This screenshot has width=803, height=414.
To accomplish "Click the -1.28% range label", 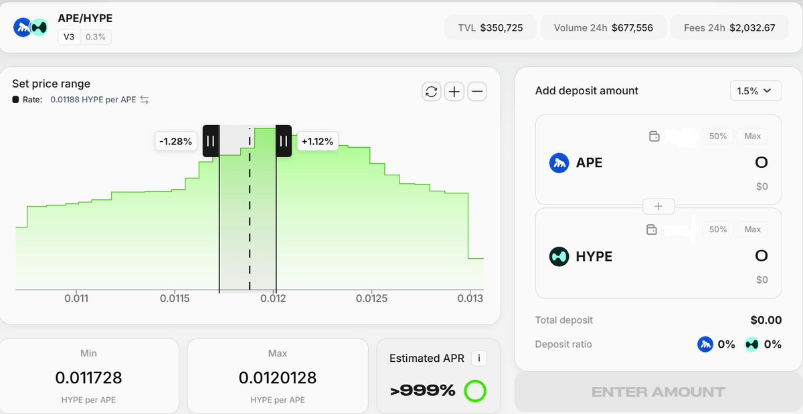I will click(x=176, y=141).
